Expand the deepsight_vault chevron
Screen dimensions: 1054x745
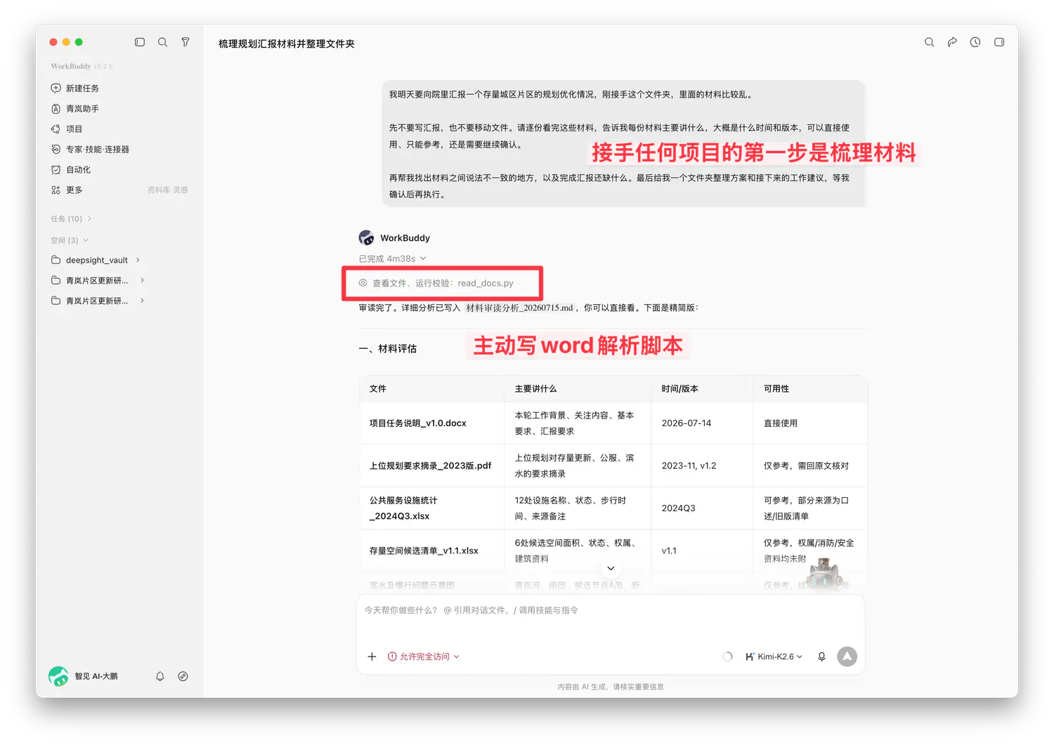pos(138,261)
